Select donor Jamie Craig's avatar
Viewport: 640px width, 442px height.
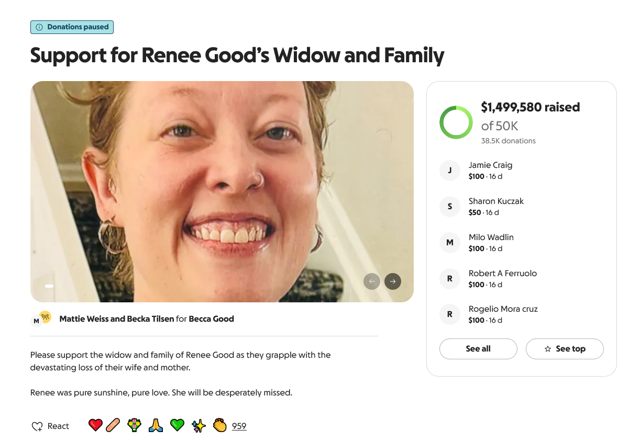point(449,171)
